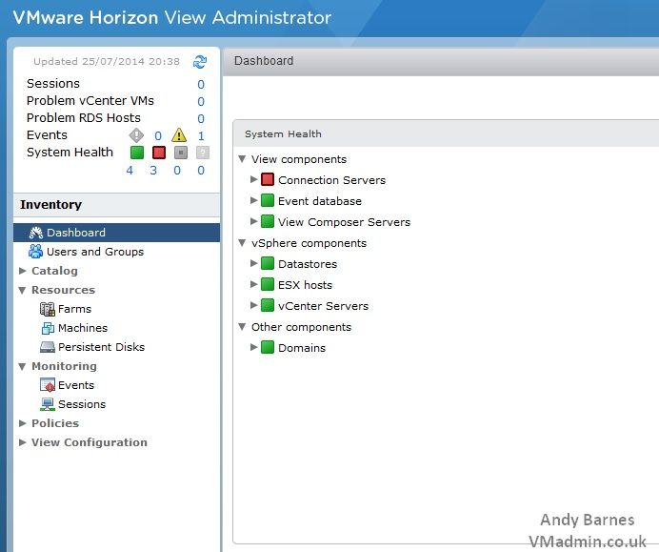659x552 pixels.
Task: Collapse the View components section
Action: [242, 159]
